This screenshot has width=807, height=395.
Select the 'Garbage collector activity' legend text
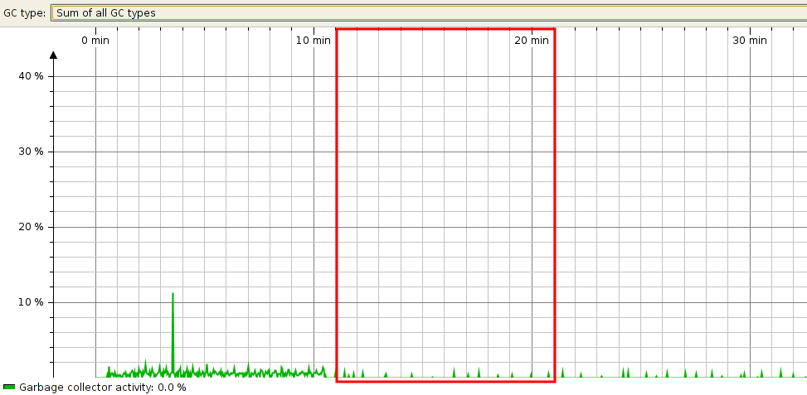coord(86,387)
